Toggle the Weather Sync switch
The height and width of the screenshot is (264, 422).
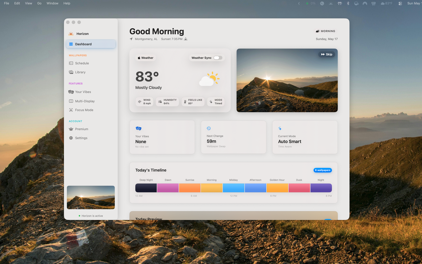[x=218, y=58]
